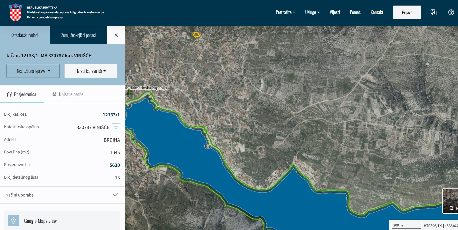Click the Croatian coat of arms logo
The width and height of the screenshot is (458, 230).
pyautogui.click(x=15, y=12)
